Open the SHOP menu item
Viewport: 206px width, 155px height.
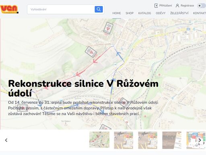point(130,13)
